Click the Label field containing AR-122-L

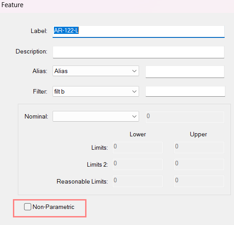click(139, 32)
